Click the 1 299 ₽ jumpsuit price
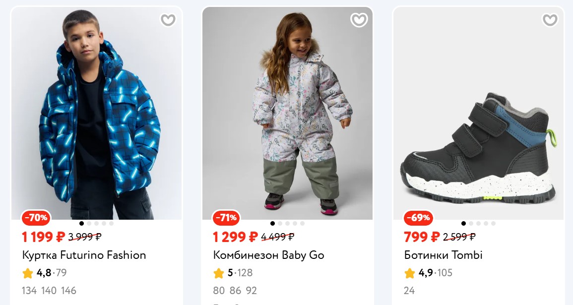 pyautogui.click(x=235, y=237)
